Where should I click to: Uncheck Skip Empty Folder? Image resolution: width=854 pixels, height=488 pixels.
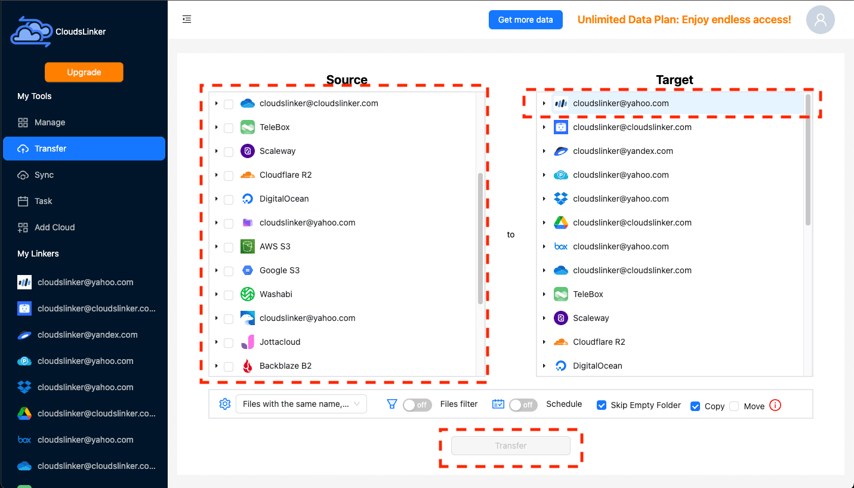pos(602,405)
